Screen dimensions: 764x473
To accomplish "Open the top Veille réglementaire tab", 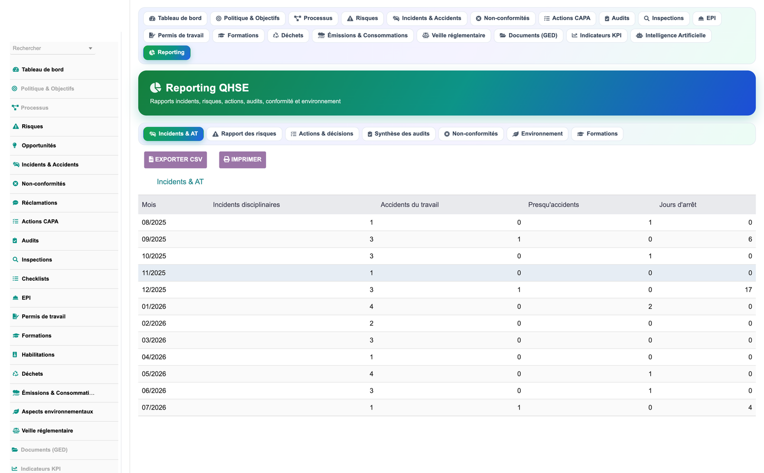I will (x=454, y=35).
